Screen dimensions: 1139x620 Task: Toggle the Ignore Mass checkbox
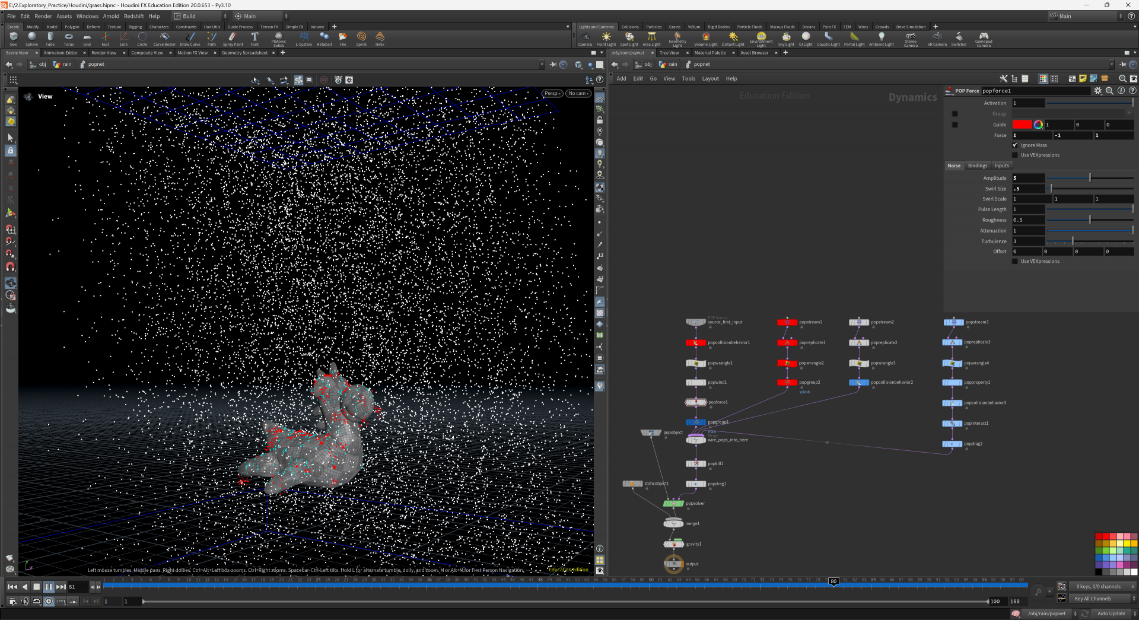point(1015,145)
